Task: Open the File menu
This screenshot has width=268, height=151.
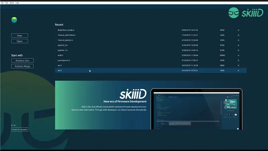Action: (2, 3)
